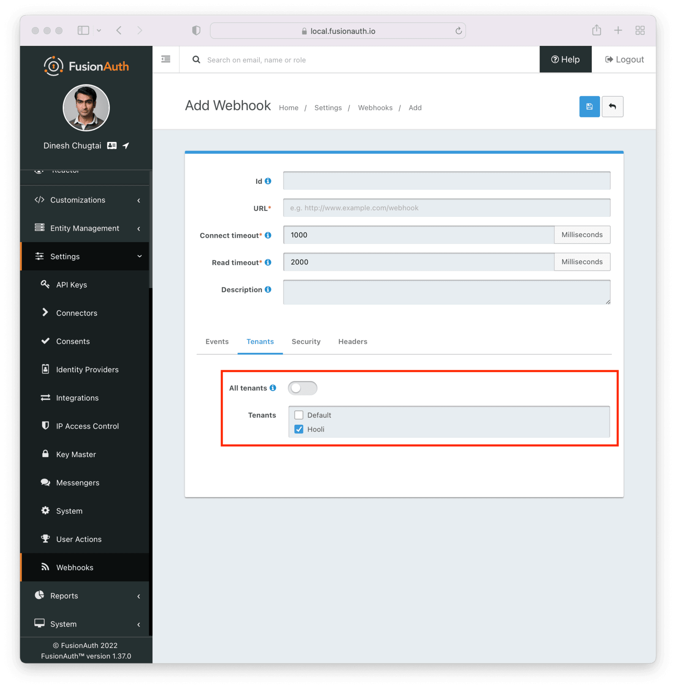Click the browser share icon

point(597,30)
